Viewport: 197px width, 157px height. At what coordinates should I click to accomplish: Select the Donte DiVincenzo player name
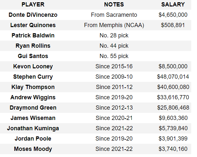[x=33, y=15]
